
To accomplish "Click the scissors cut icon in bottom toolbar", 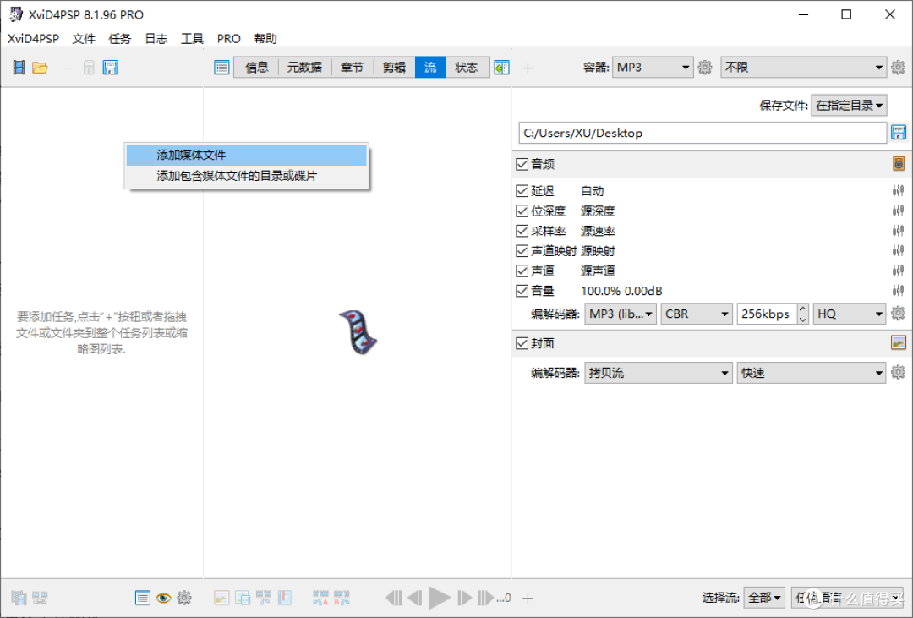I will pyautogui.click(x=263, y=598).
